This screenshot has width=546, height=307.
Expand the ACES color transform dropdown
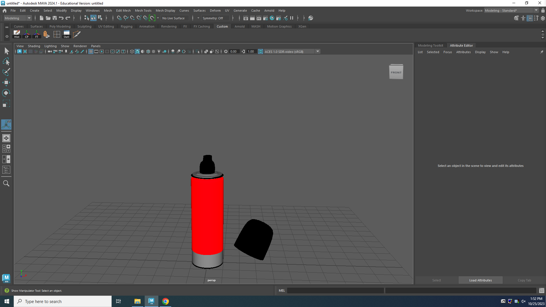tap(318, 51)
